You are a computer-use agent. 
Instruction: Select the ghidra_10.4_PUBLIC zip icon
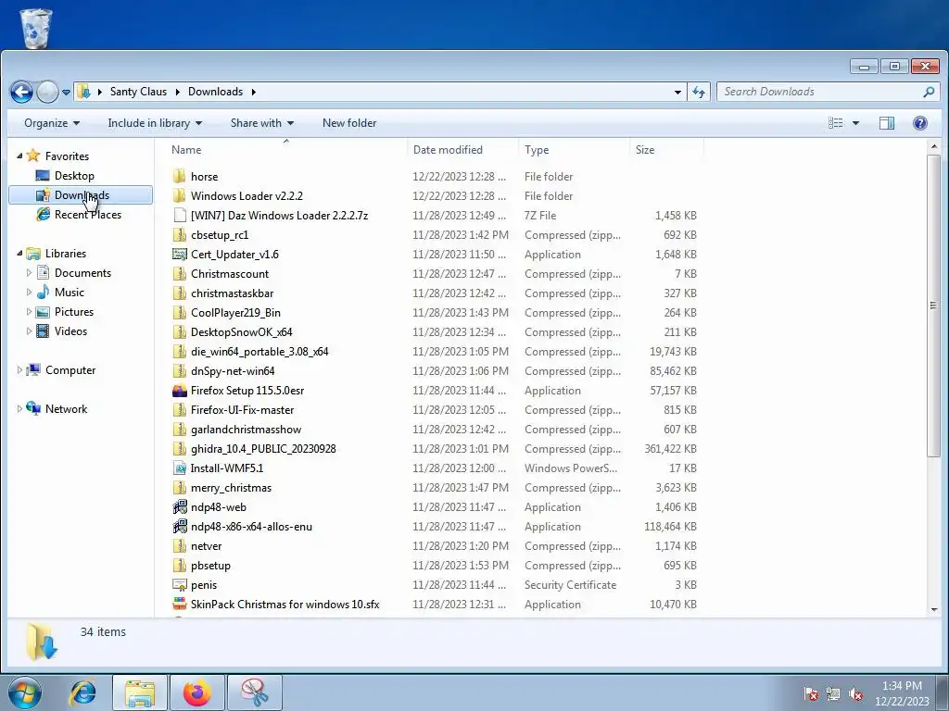click(x=179, y=449)
